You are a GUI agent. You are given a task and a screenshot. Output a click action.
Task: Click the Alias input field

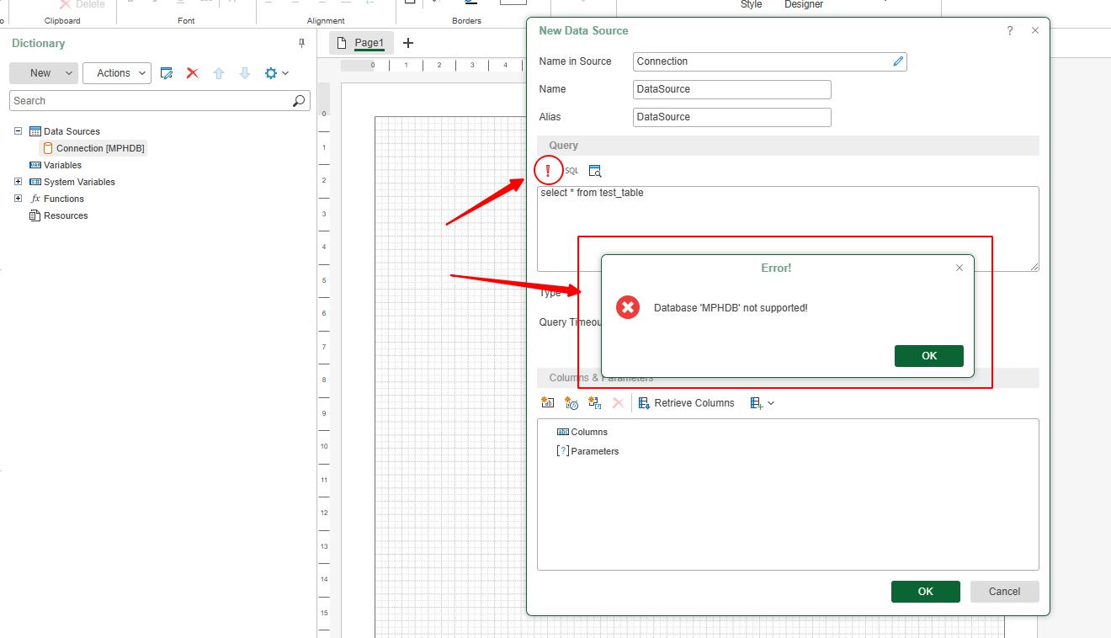[732, 117]
